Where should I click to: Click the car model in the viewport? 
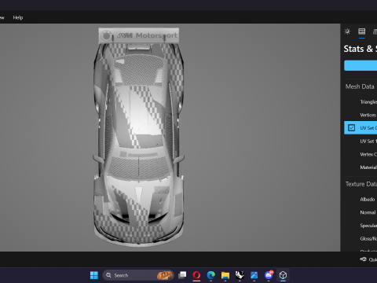tap(139, 138)
